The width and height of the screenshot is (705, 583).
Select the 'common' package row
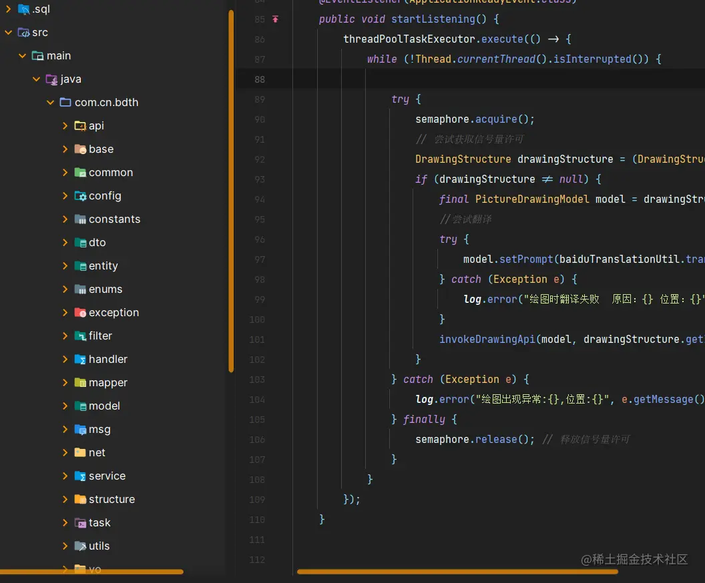tap(112, 173)
